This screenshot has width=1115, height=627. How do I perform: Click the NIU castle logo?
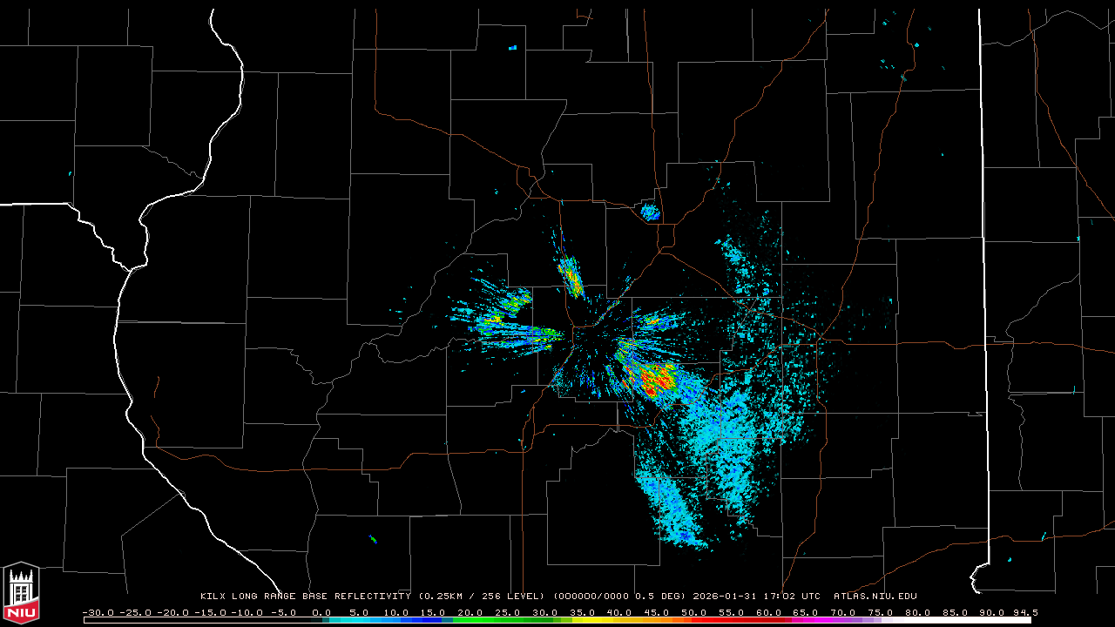pos(21,593)
